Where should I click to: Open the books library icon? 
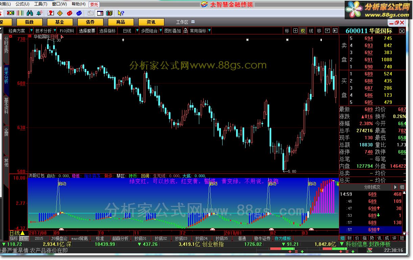tap(109, 13)
